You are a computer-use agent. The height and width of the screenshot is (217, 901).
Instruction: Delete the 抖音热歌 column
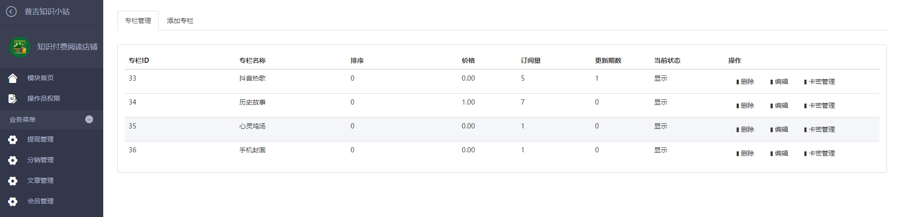click(745, 82)
